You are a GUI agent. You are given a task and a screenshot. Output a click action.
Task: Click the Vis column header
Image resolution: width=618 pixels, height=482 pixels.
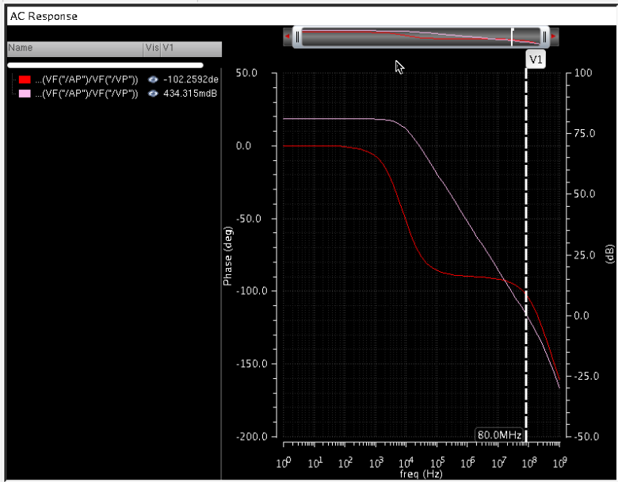point(151,48)
